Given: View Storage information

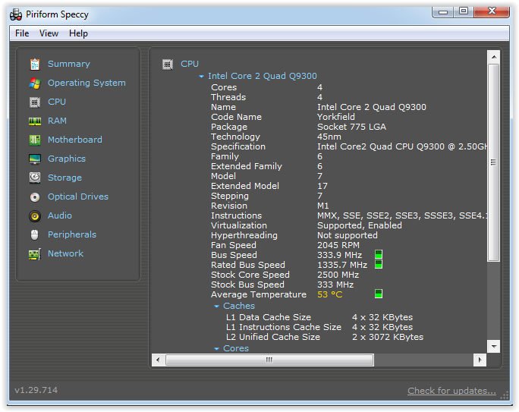Looking at the screenshot, I should click(x=64, y=178).
